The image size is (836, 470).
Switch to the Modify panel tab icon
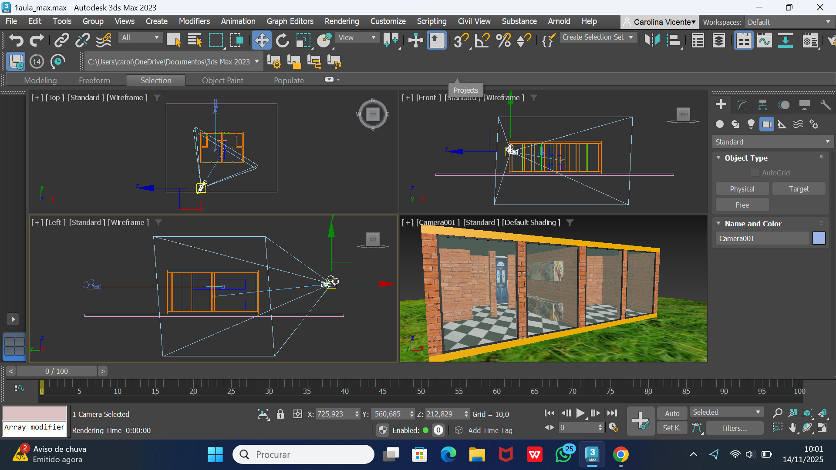(x=742, y=105)
